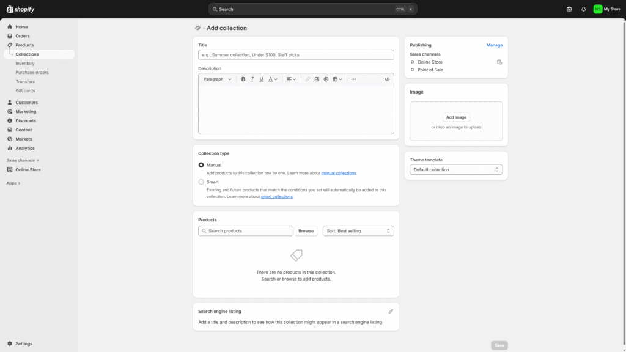This screenshot has width=626, height=352.
Task: Open text color picker in toolbar
Action: coord(272,79)
